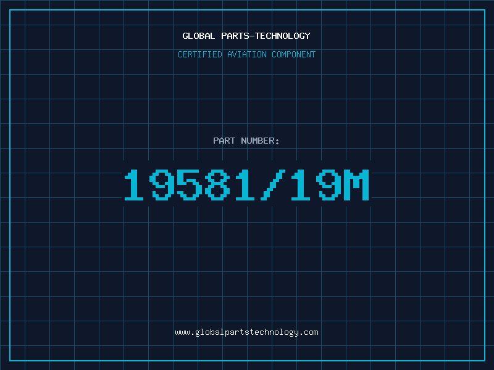This screenshot has width=494, height=370.
Task: Click the GLOBAL PARTS-TECHNOLOGY heading
Action: click(246, 36)
